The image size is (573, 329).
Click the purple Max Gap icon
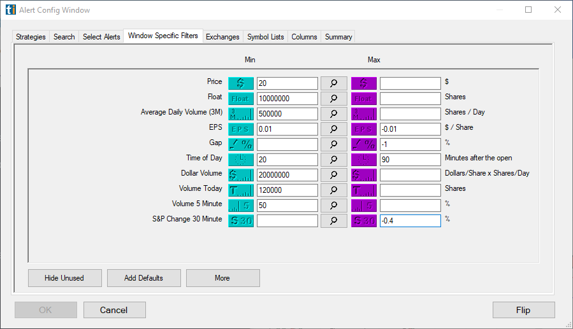point(363,144)
